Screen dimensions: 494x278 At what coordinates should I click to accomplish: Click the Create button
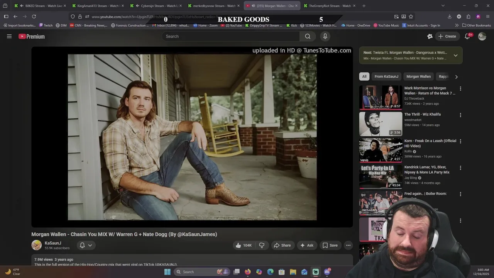(x=447, y=36)
